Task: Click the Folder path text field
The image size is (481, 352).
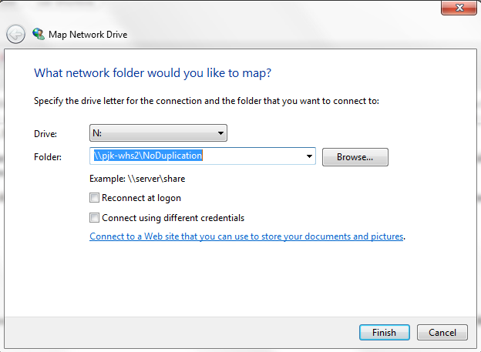Action: point(197,156)
